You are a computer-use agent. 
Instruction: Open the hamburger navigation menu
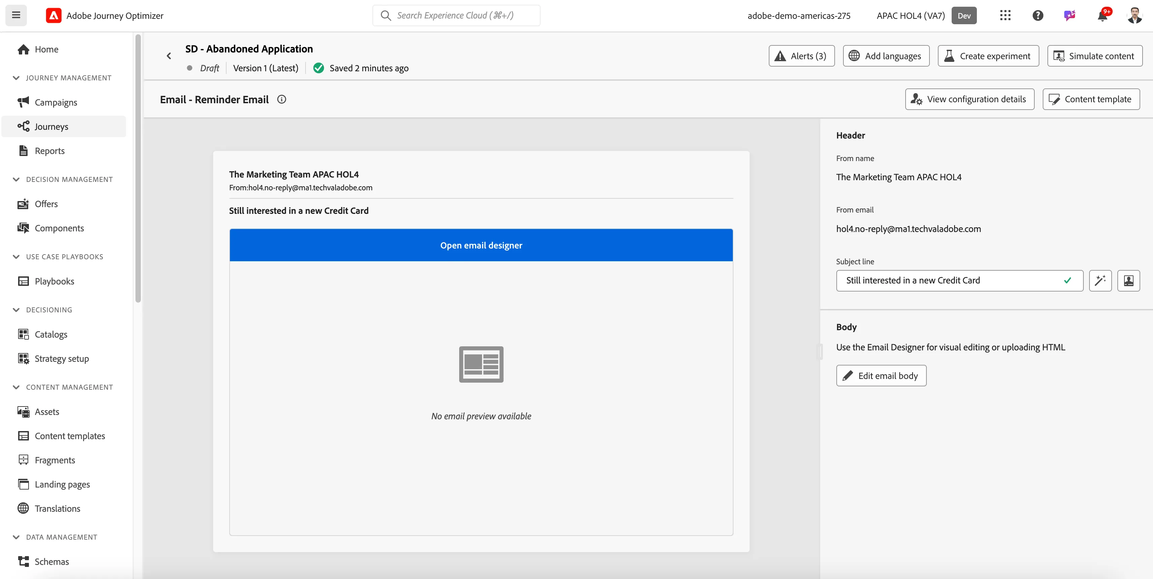[x=16, y=15]
